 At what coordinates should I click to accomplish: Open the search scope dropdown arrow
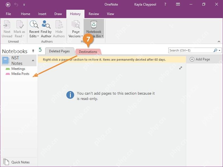coord(220,50)
